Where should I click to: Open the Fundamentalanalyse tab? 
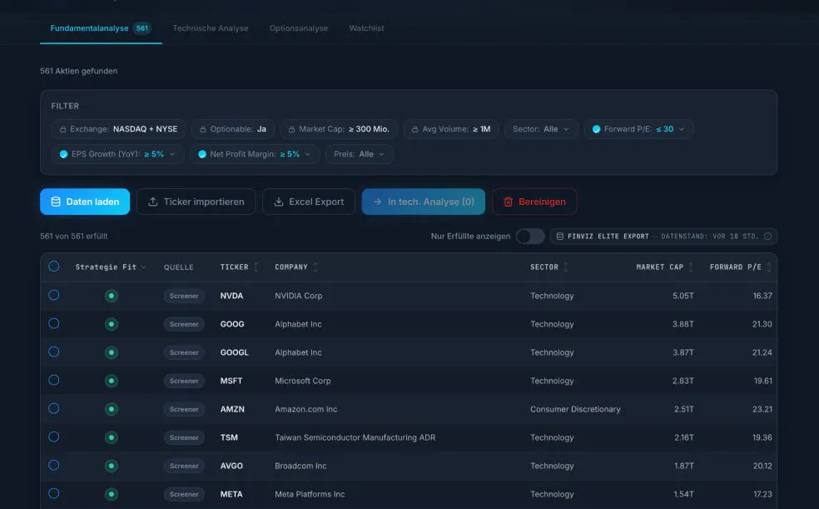[100, 28]
